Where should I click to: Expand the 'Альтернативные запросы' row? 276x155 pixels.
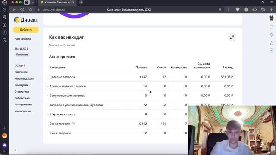[47, 86]
